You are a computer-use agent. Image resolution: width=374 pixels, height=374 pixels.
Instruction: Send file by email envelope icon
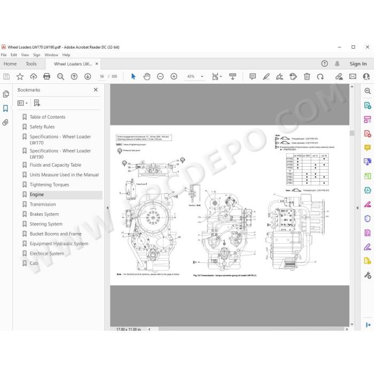tap(353, 76)
